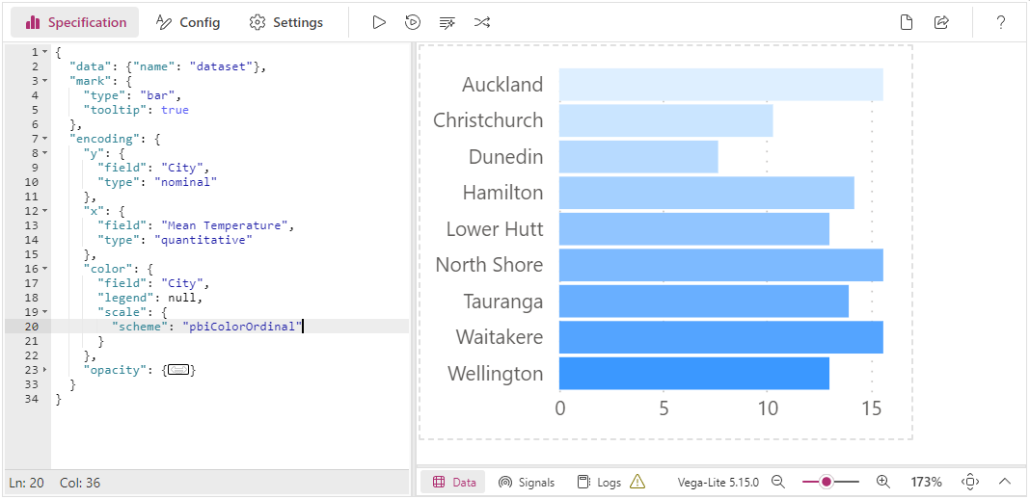Click the "nominal" type value
The width and height of the screenshot is (1030, 499).
pos(185,182)
